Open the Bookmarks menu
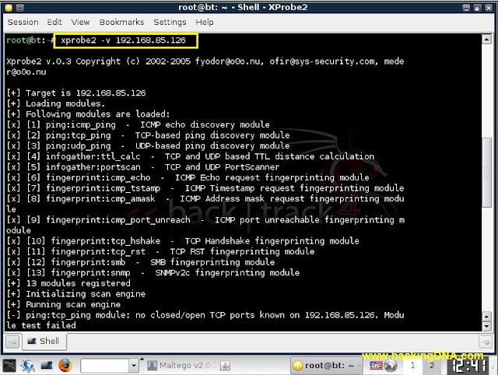This screenshot has width=498, height=375. tap(121, 22)
